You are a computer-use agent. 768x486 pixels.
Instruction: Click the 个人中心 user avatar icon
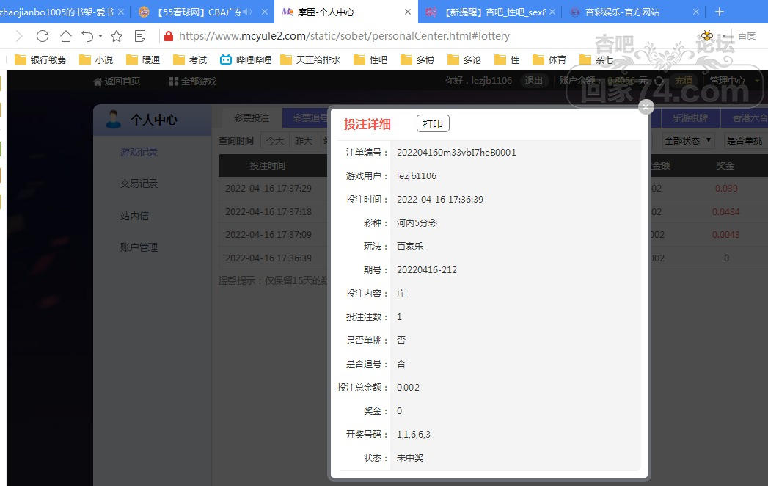click(x=113, y=119)
